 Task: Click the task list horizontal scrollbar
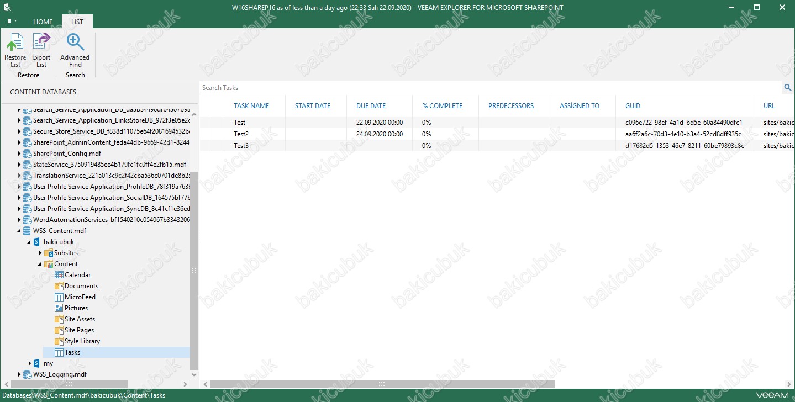382,384
